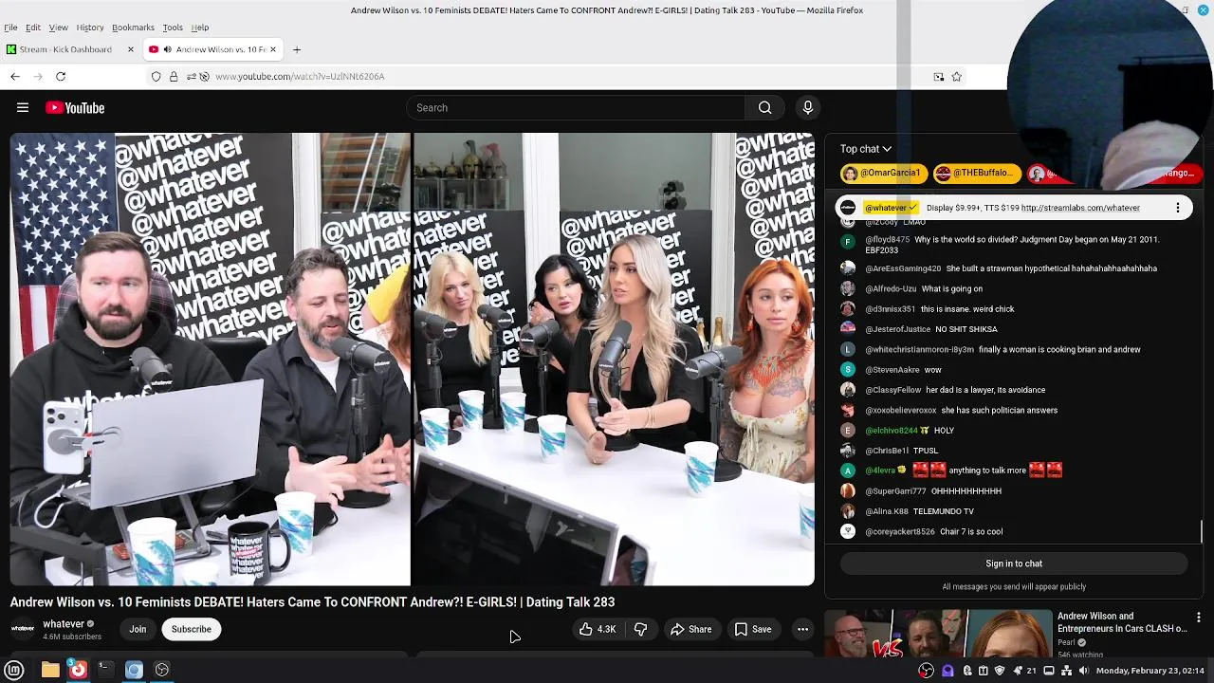Viewport: 1214px width, 683px height.
Task: Focus the YouTube search field
Action: pyautogui.click(x=576, y=108)
